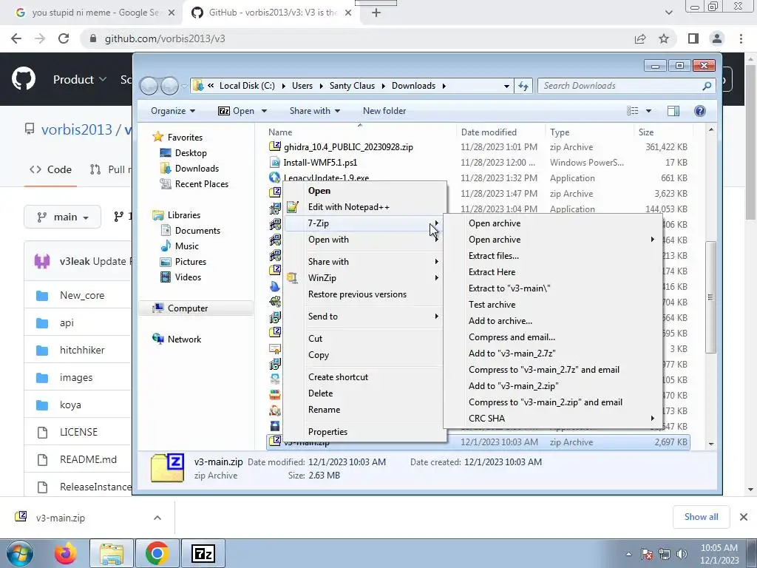Open Recent Places in navigation pane
The height and width of the screenshot is (568, 757).
click(201, 183)
